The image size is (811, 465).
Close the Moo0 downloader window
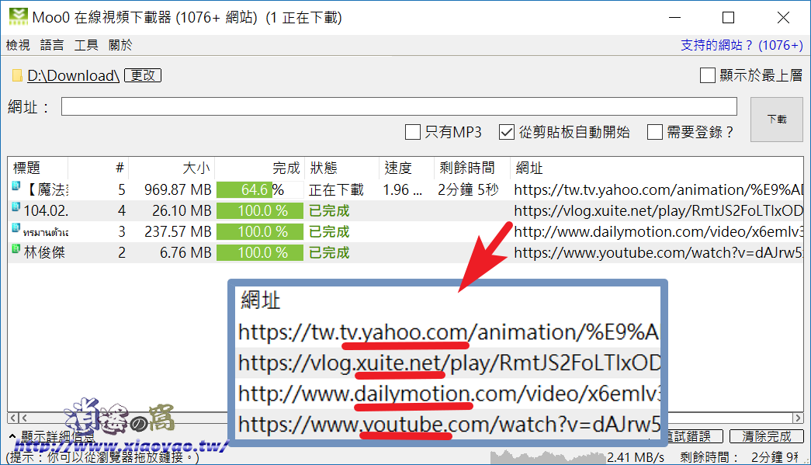(783, 18)
